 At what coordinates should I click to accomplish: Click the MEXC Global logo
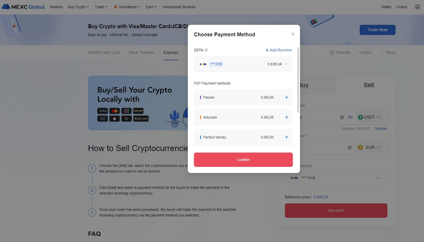point(23,7)
